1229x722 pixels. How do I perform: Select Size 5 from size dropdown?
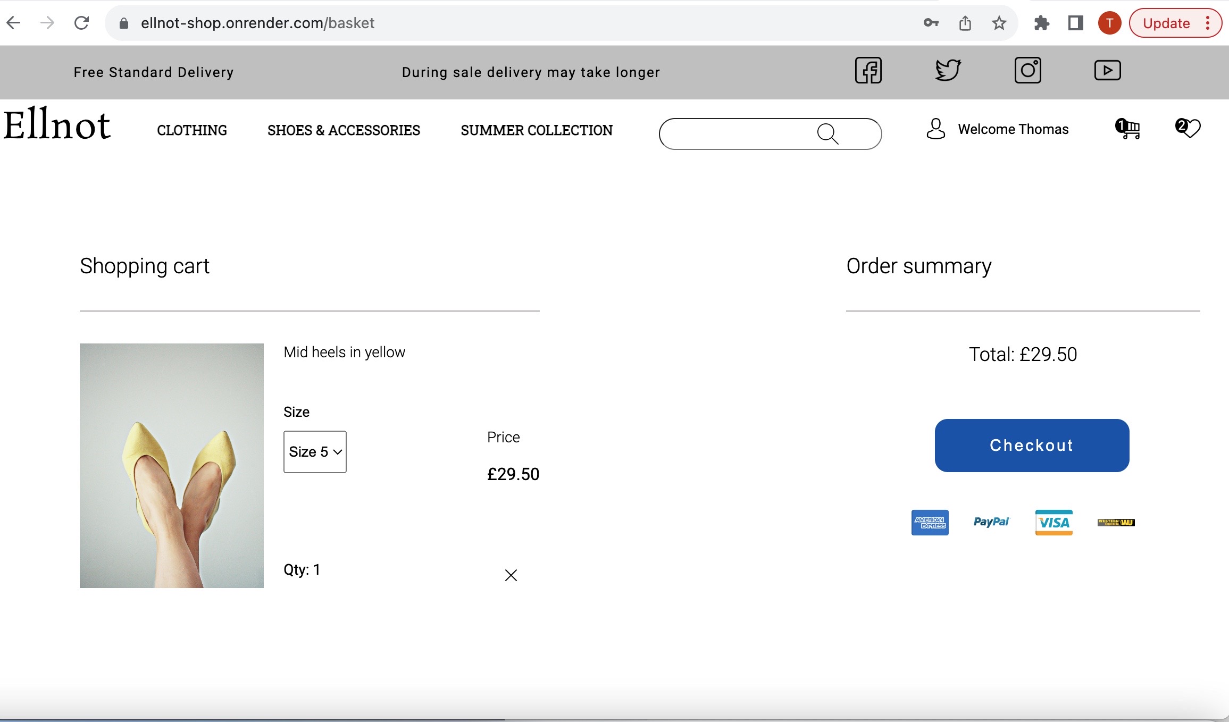(x=314, y=451)
